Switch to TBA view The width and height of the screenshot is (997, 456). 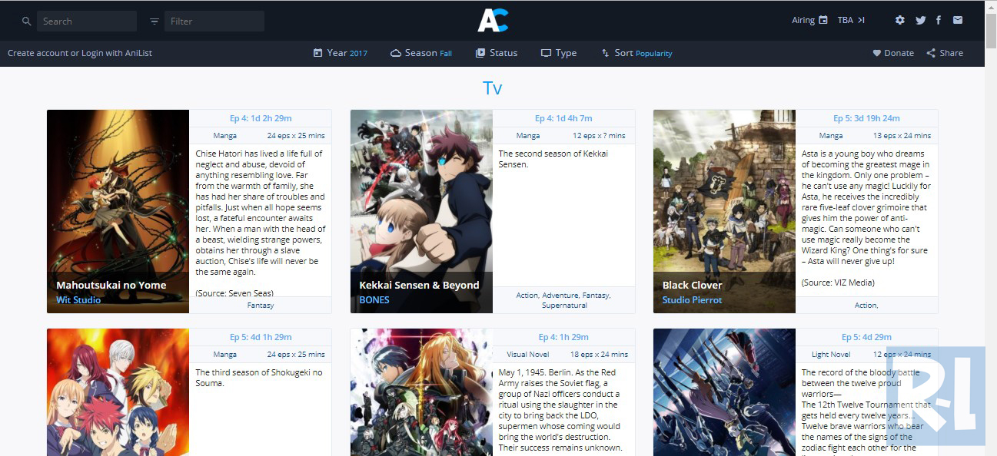point(852,21)
